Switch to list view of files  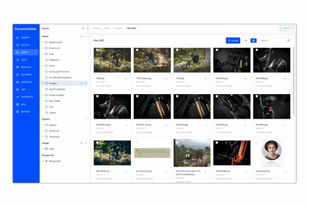coord(246,41)
